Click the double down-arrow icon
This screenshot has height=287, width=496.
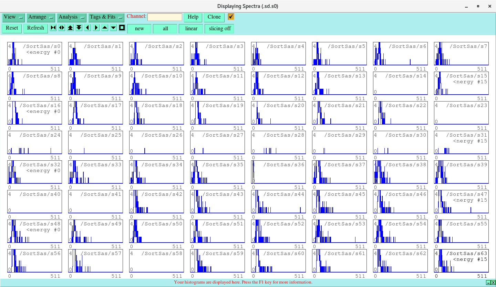(79, 28)
